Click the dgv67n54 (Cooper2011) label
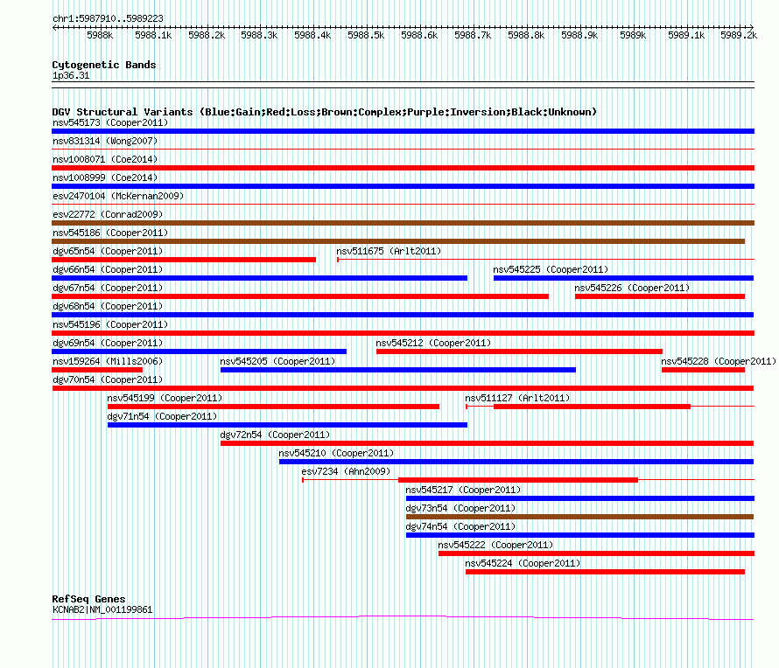Screen dimensions: 779x668 (x=108, y=288)
